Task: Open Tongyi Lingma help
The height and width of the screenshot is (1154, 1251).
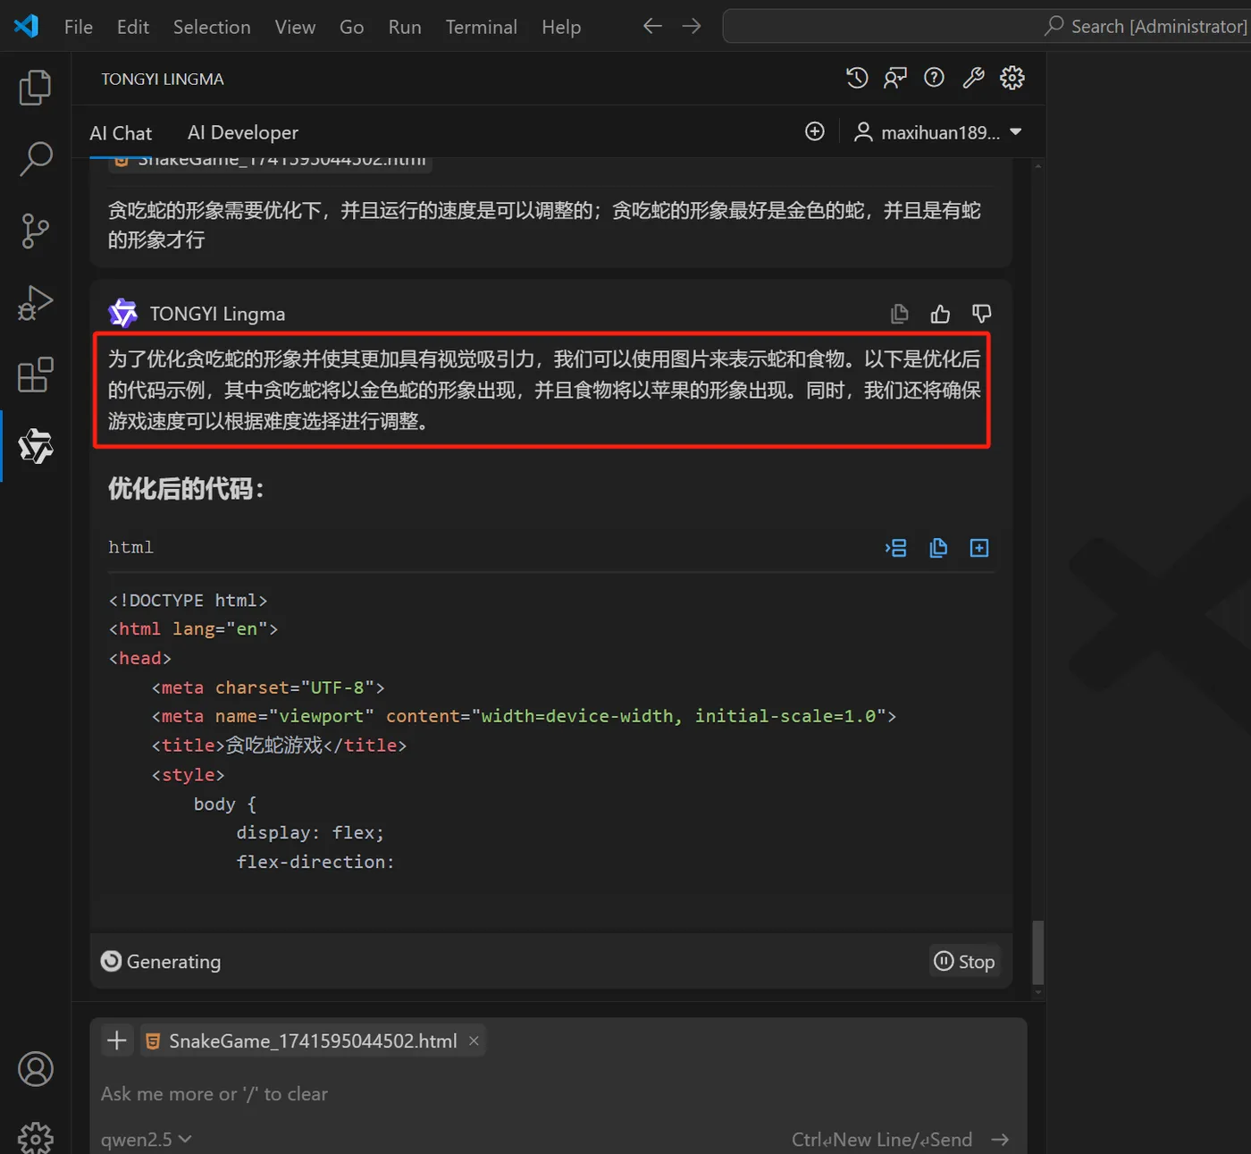Action: [x=934, y=79]
